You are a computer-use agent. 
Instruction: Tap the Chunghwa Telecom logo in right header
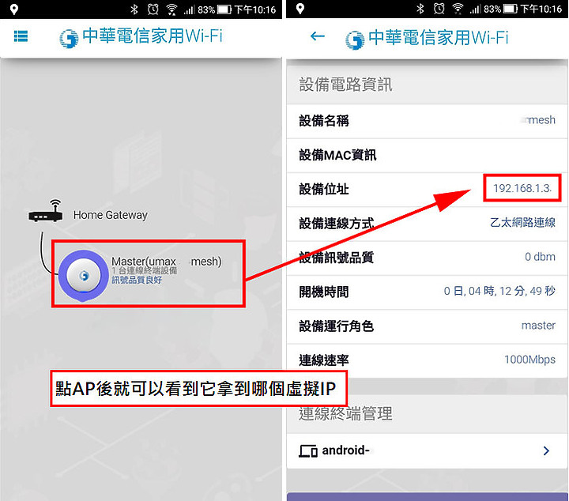click(x=355, y=40)
